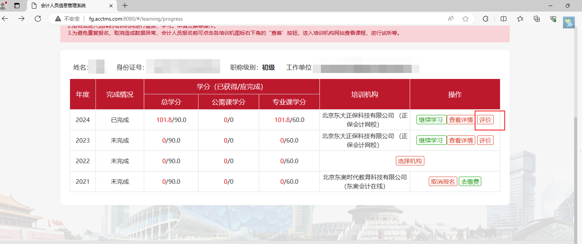Click 查看详情 for year 2024
Viewport: 582px width, 244px height.
tap(461, 120)
